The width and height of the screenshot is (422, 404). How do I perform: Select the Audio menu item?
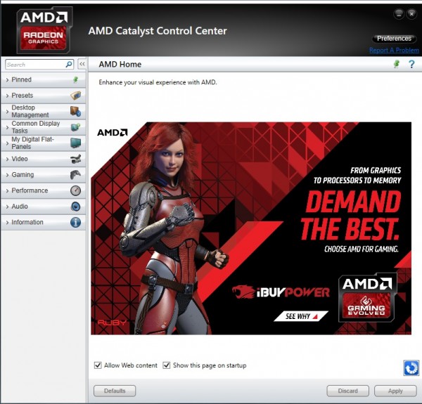(44, 207)
